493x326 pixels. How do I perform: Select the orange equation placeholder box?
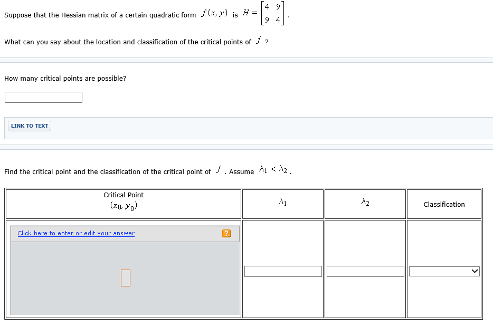125,277
